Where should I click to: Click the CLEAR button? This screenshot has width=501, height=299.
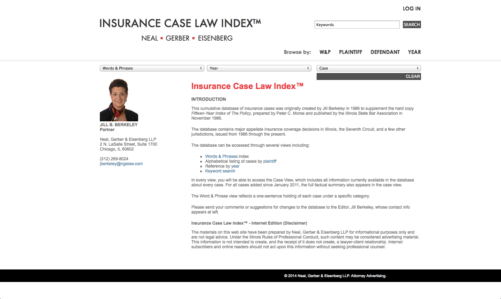click(369, 76)
